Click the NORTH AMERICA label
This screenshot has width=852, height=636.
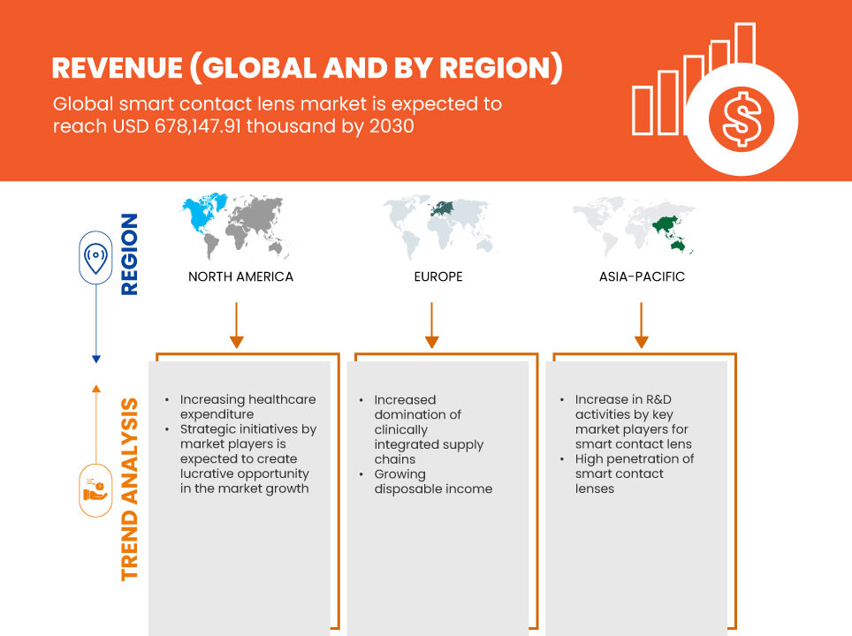point(240,276)
